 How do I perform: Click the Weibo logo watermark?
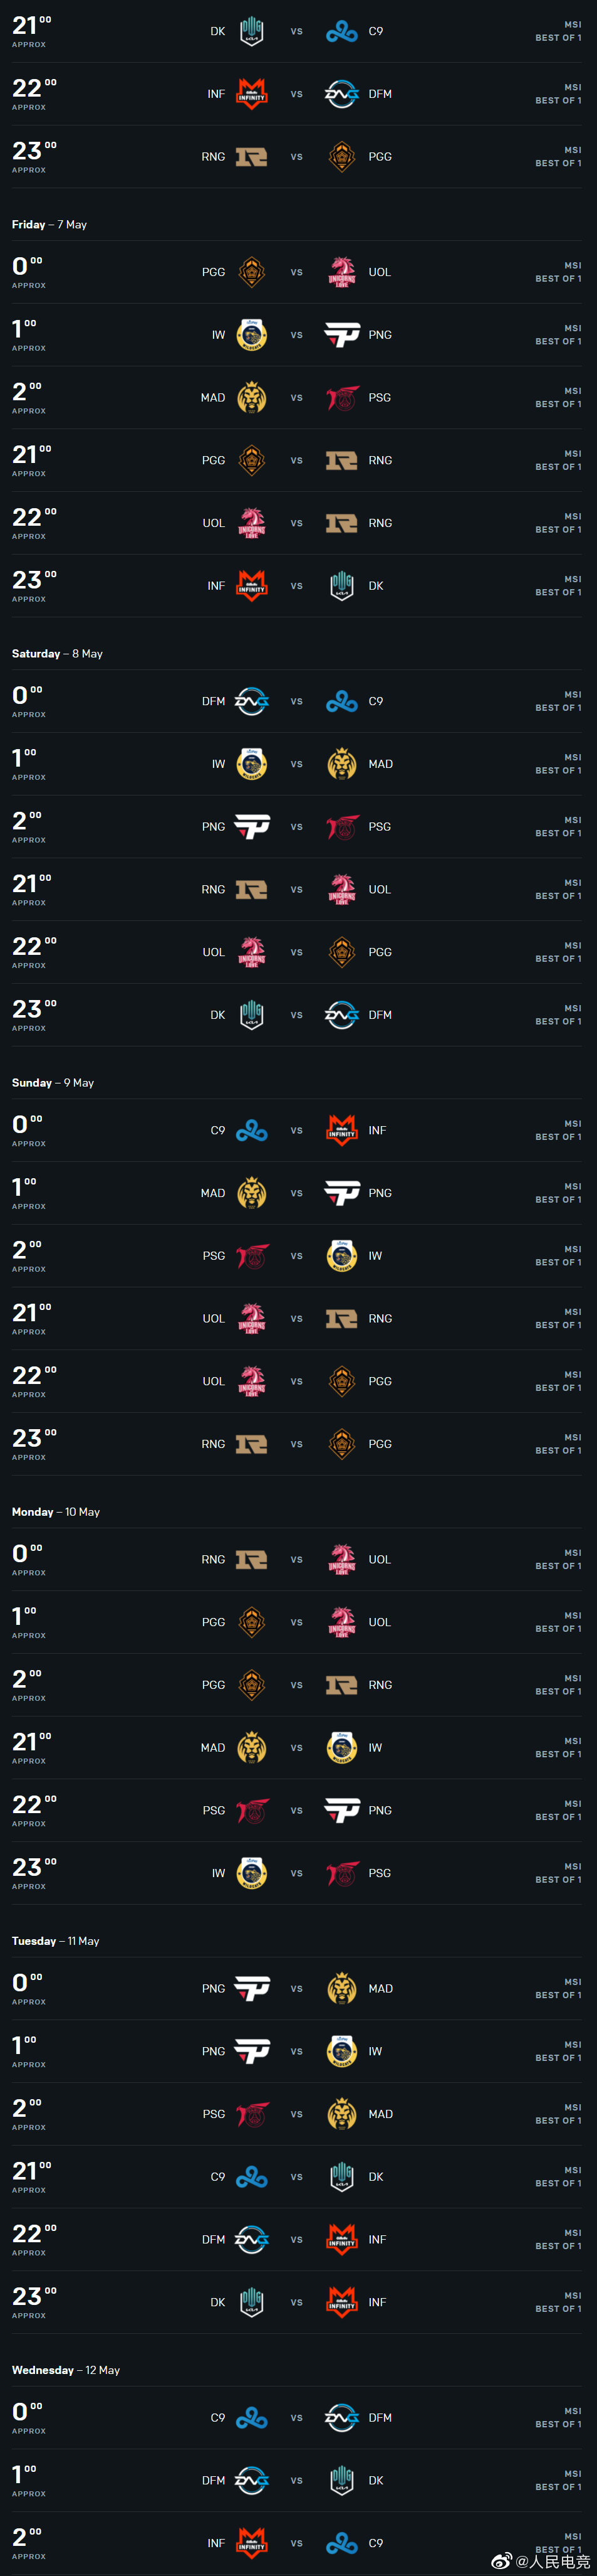(x=501, y=2560)
